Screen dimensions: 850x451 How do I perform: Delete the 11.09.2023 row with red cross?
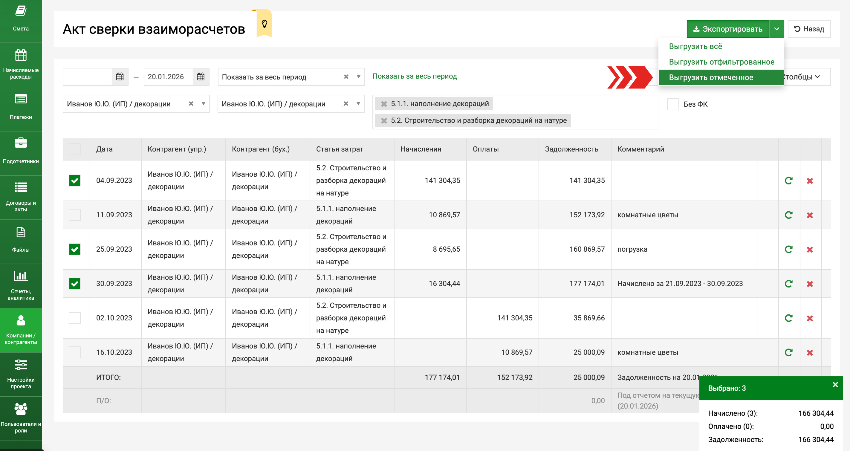tap(809, 215)
